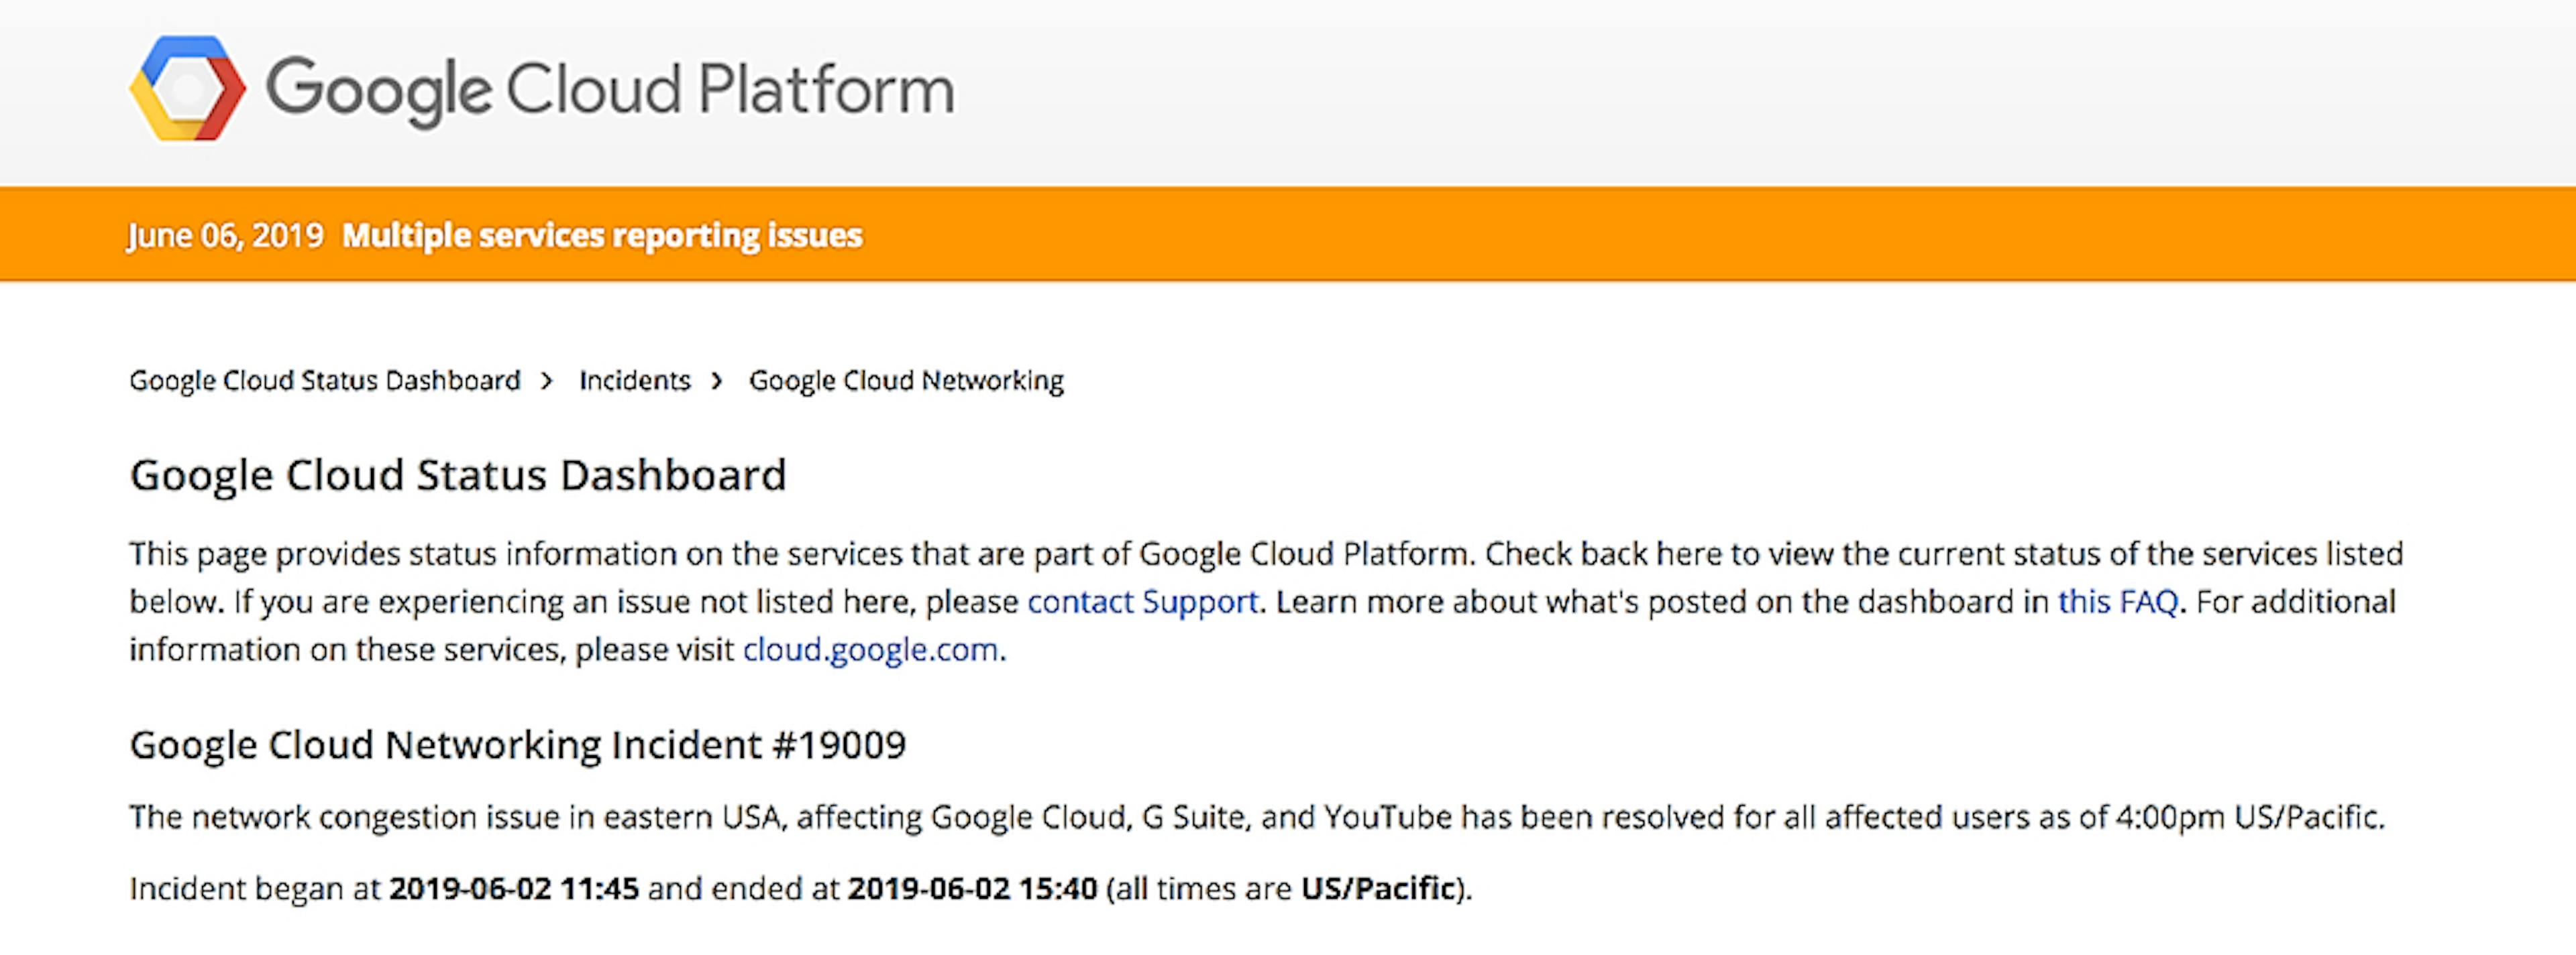2576x955 pixels.
Task: Click the Google Cloud Platform hexagon logo
Action: (187, 89)
